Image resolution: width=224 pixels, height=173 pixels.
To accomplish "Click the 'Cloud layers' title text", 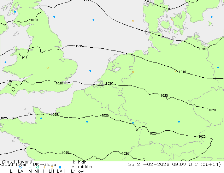I will coord(17,162).
